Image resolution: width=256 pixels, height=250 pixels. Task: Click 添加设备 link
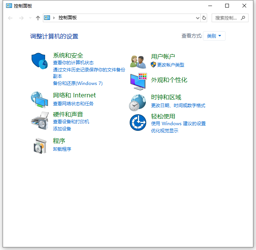coord(62,129)
